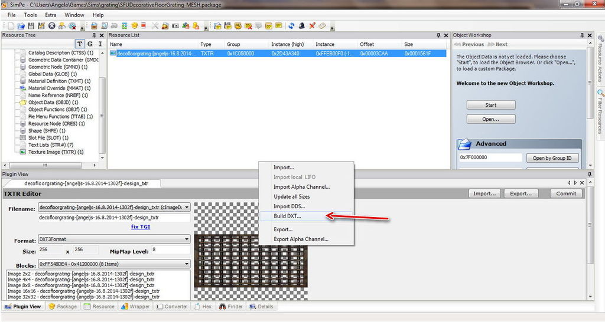Image resolution: width=605 pixels, height=322 pixels.
Task: Click the camera toolbar icon
Action: 175,26
